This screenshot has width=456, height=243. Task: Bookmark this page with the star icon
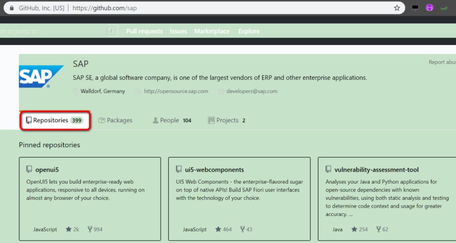397,8
